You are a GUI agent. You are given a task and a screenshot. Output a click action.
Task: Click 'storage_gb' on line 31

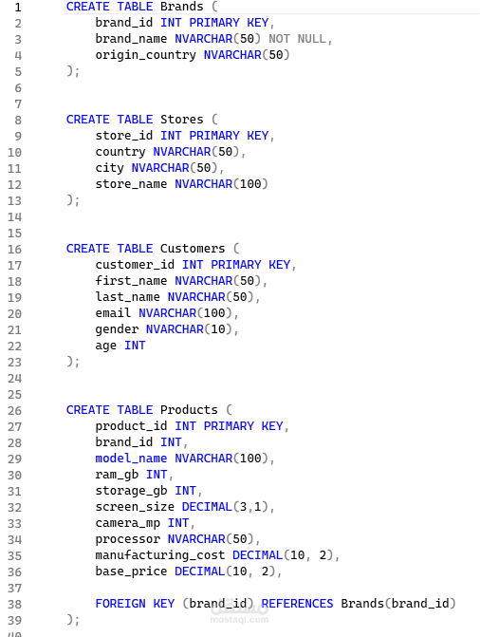point(131,491)
